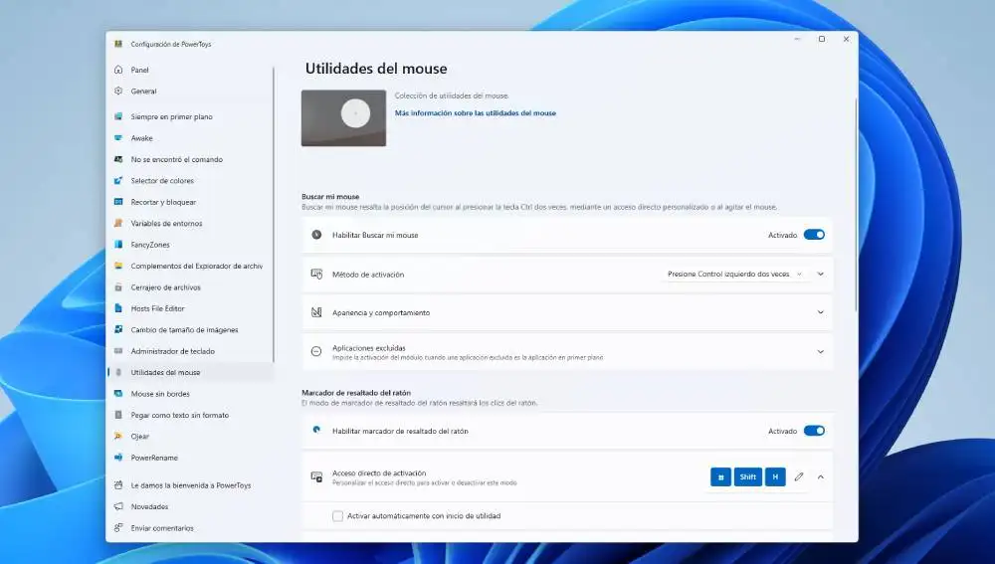
Task: Click the Administrador de teclado icon
Action: pyautogui.click(x=118, y=351)
